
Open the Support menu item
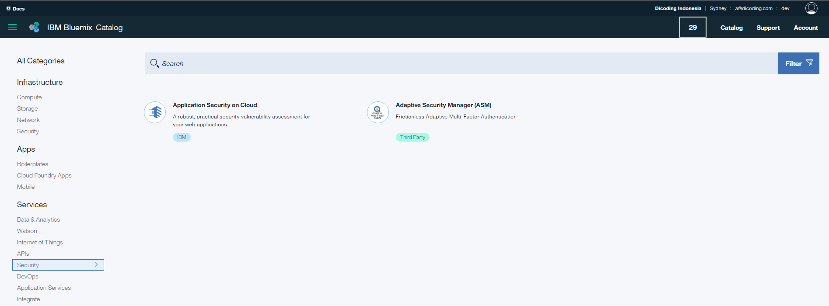[x=768, y=28]
